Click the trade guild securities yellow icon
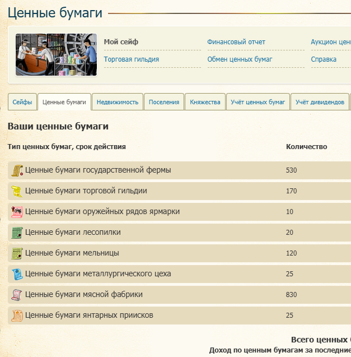 [17, 191]
